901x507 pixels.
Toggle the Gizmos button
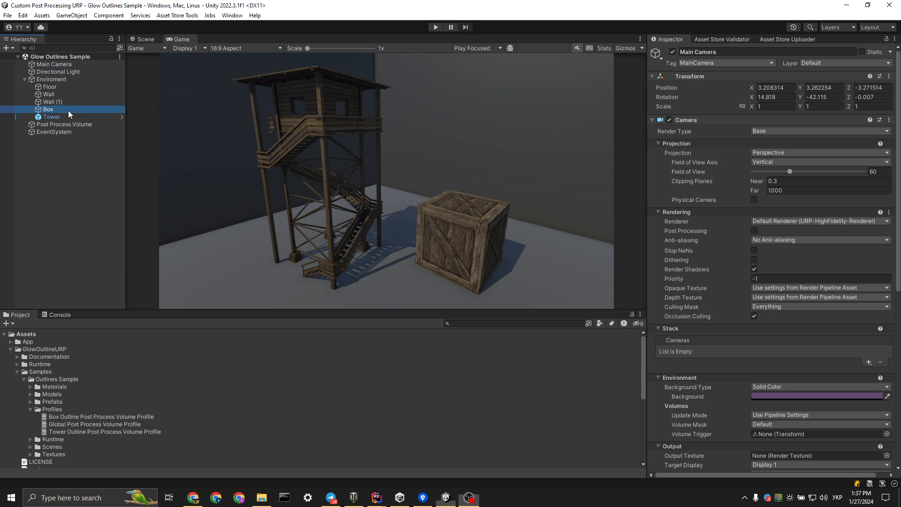626,48
